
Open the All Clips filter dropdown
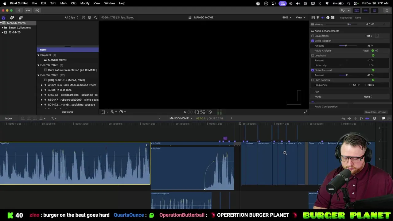pos(71,17)
